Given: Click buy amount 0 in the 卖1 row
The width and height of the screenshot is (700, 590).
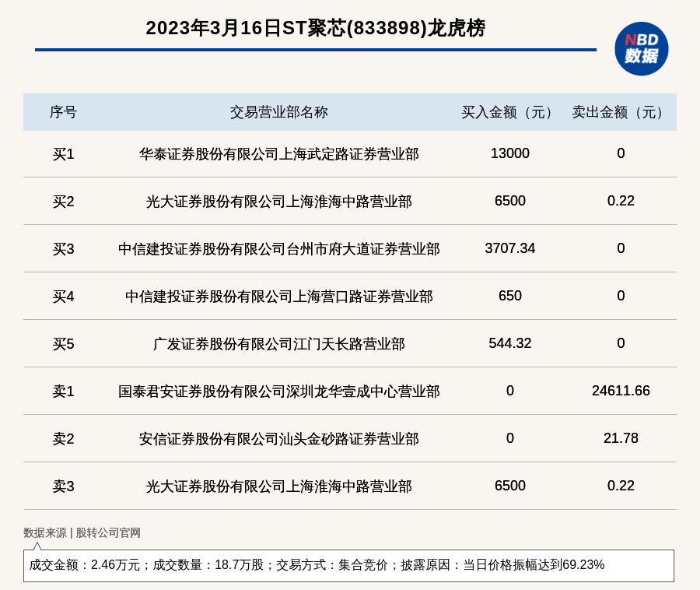Looking at the screenshot, I should [509, 391].
